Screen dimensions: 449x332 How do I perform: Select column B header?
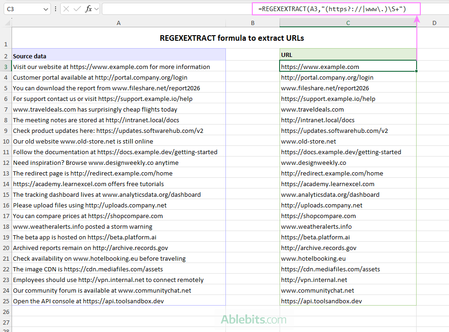pyautogui.click(x=253, y=23)
